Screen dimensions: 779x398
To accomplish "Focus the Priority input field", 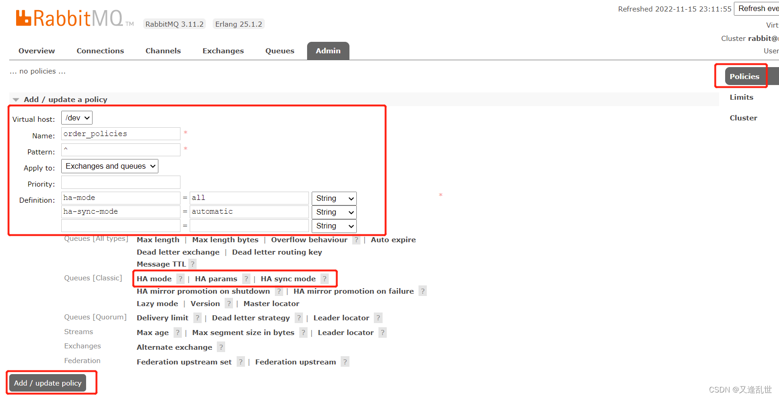I will tap(121, 182).
